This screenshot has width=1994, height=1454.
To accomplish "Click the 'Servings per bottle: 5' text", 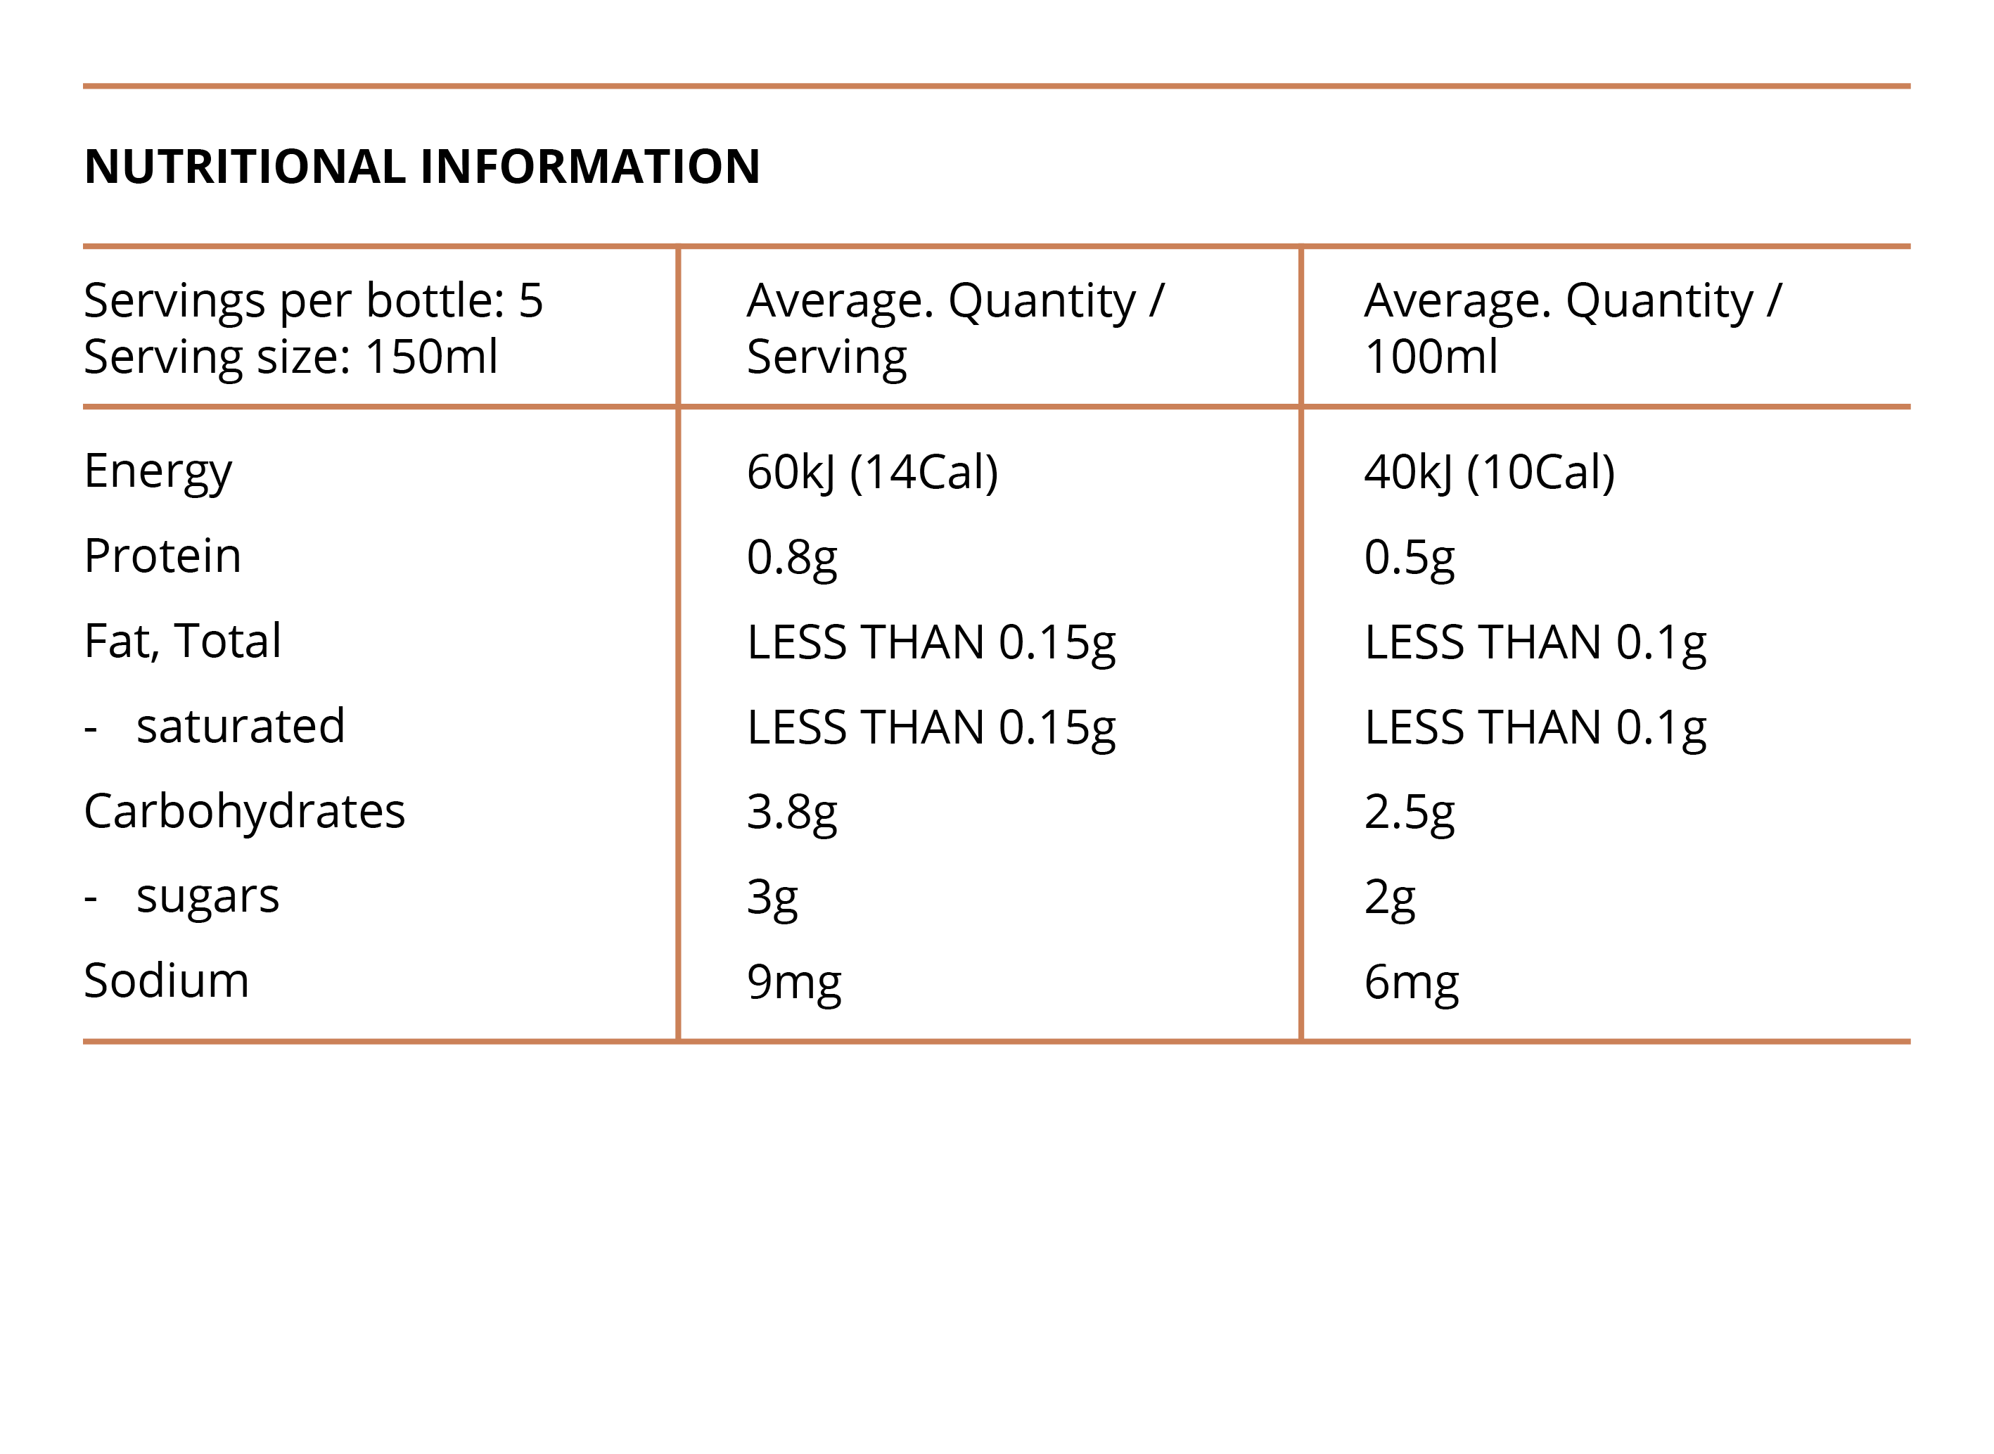I will [313, 301].
